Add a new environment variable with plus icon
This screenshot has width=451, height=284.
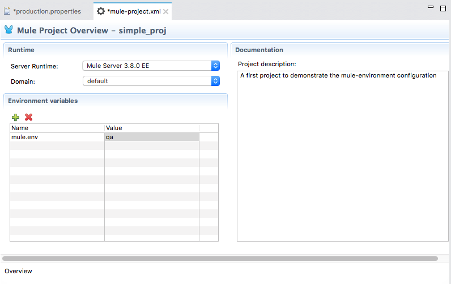point(15,117)
